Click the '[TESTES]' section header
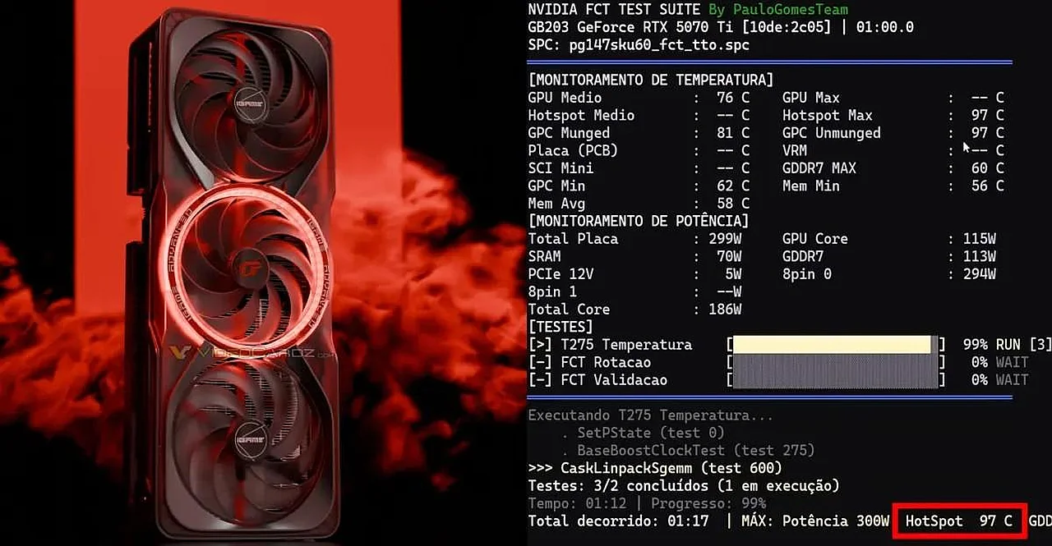This screenshot has width=1052, height=546. [560, 327]
